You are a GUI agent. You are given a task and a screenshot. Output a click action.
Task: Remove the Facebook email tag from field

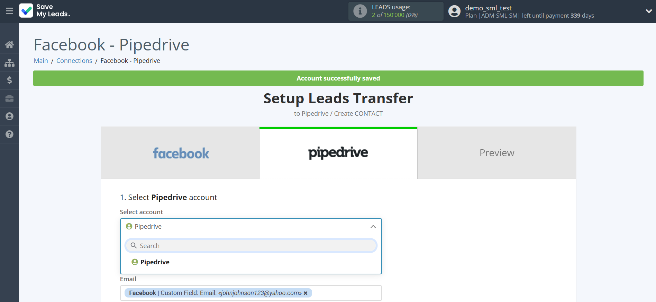[306, 293]
